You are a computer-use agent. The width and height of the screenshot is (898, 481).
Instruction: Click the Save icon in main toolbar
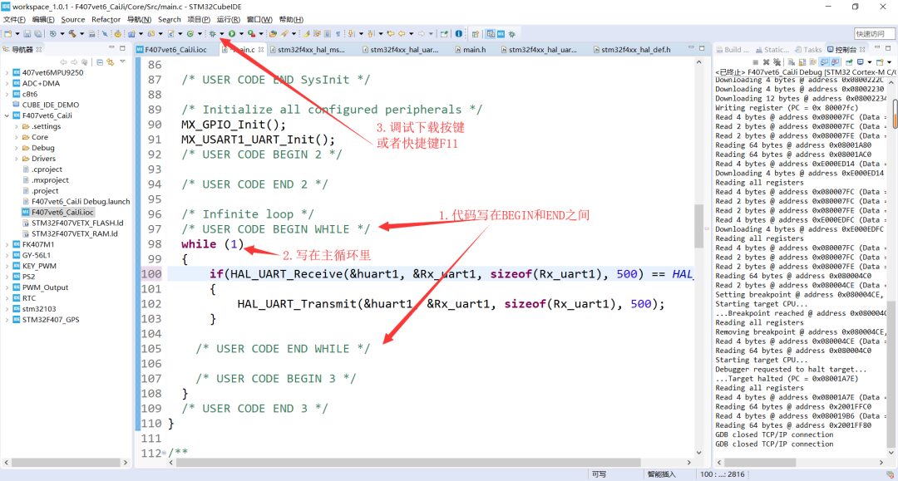pyautogui.click(x=27, y=34)
